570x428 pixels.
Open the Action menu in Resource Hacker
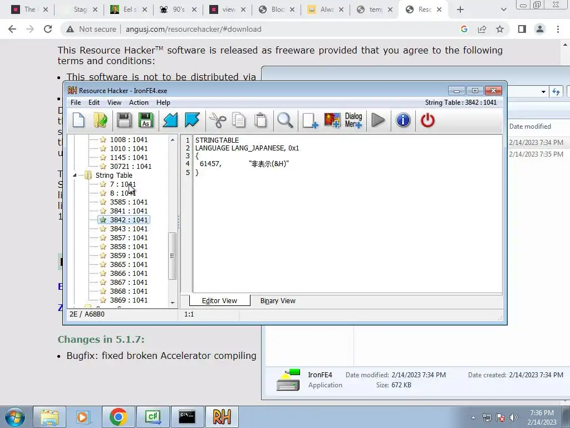click(x=139, y=103)
